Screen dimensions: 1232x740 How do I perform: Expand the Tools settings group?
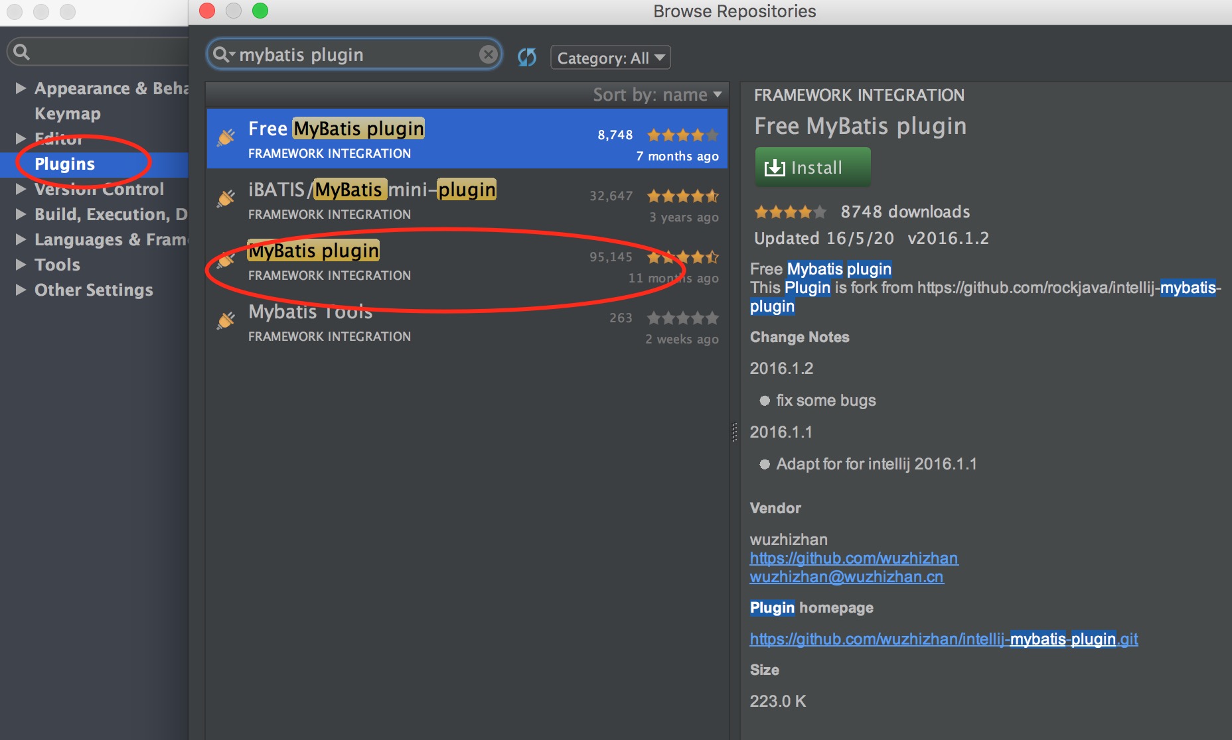point(21,265)
